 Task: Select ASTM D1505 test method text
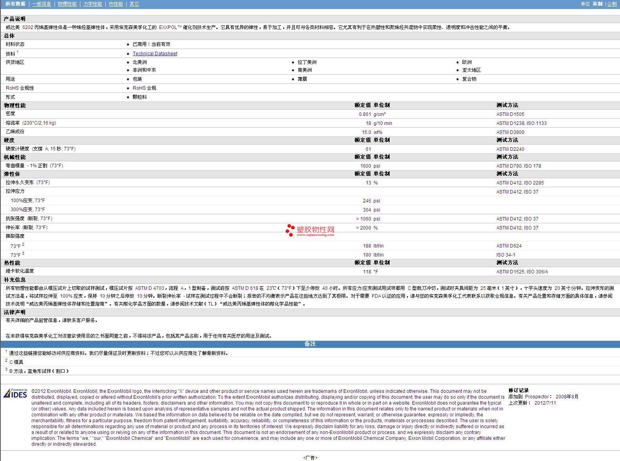[x=510, y=114]
